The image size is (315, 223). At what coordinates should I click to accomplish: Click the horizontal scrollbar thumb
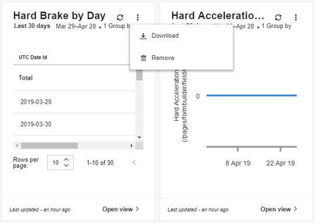49,146
